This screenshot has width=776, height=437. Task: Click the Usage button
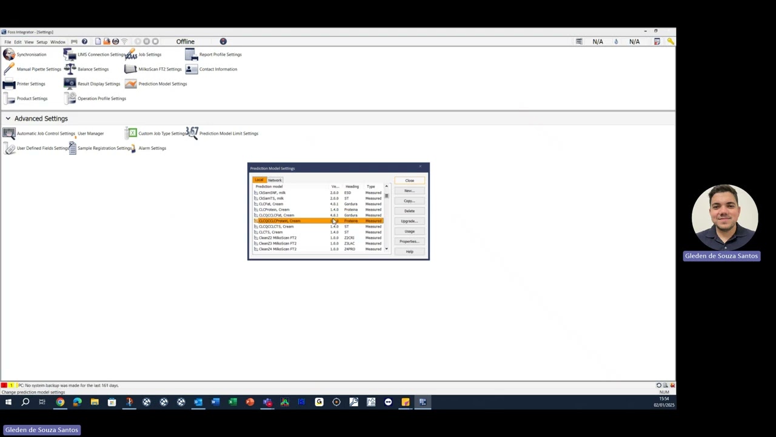[409, 231]
